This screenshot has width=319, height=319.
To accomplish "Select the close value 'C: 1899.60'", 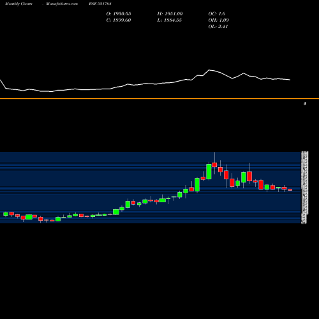I will click(x=119, y=20).
